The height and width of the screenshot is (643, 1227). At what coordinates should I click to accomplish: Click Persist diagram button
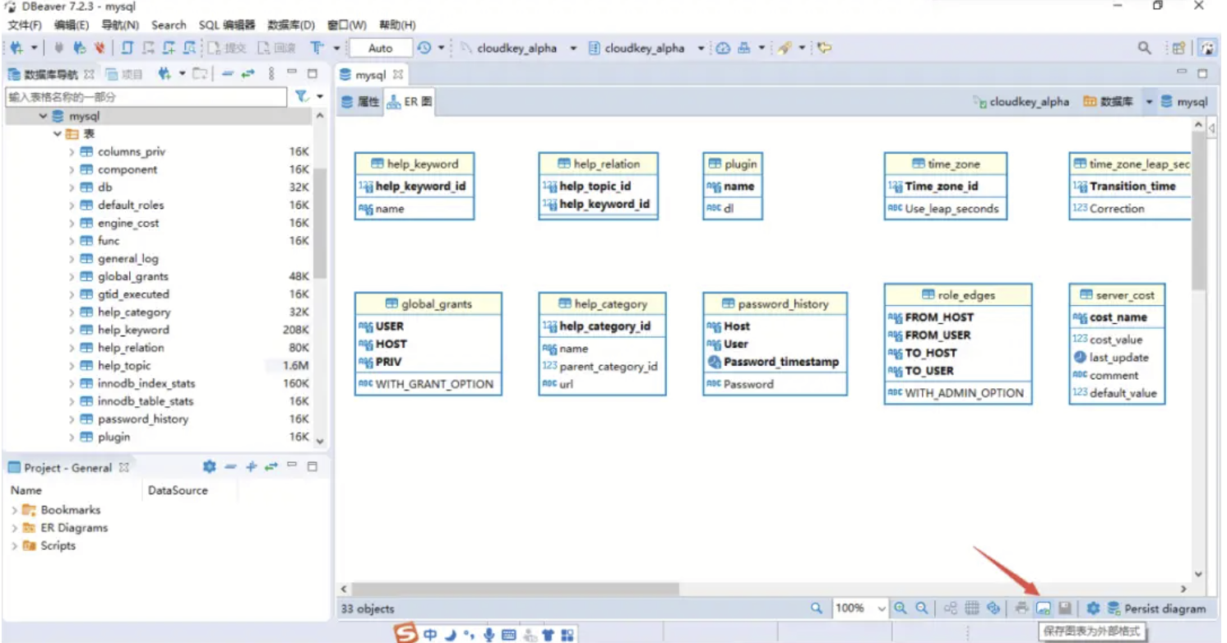tap(1156, 608)
